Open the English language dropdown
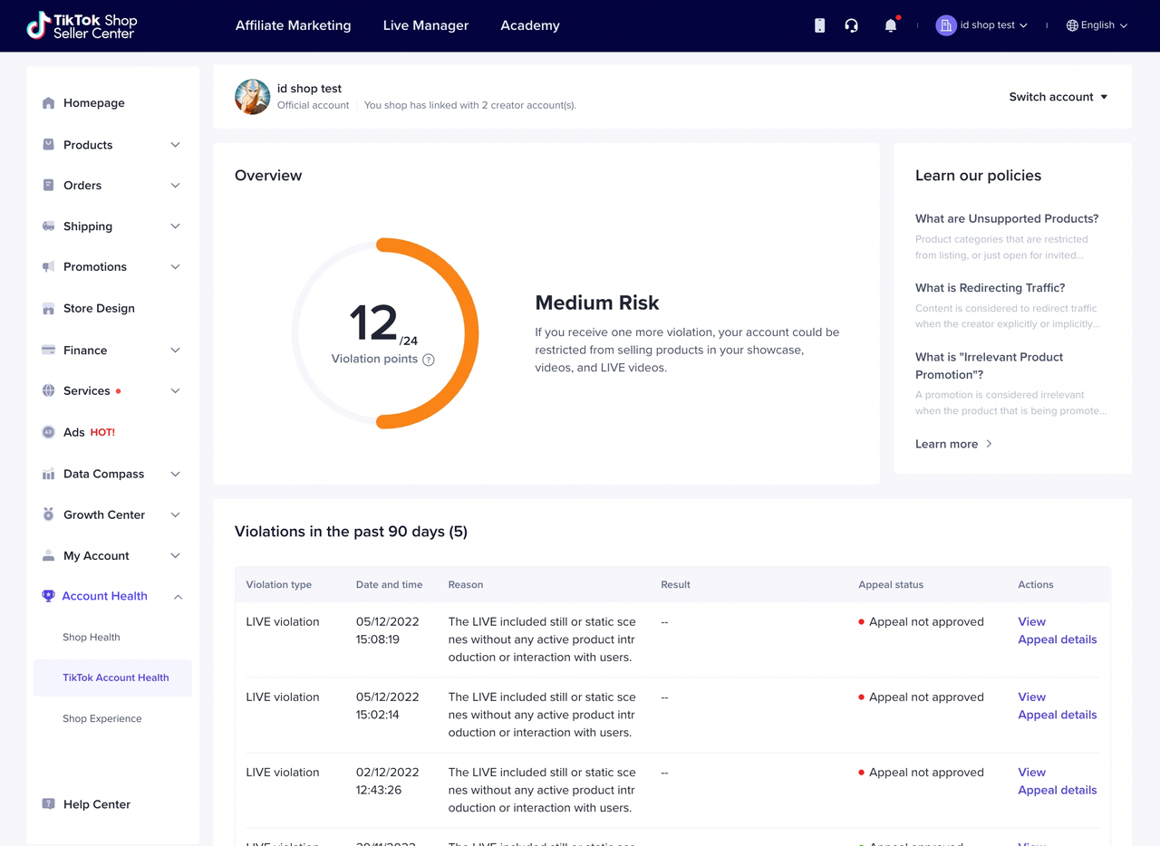 coord(1097,25)
